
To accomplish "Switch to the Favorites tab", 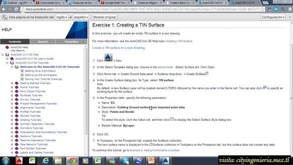I will click(71, 42).
